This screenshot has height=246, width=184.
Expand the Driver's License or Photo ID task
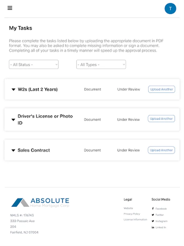pos(13,119)
